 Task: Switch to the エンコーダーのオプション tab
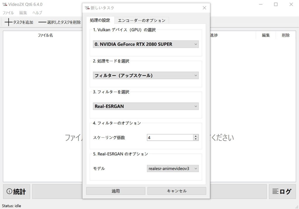(141, 20)
